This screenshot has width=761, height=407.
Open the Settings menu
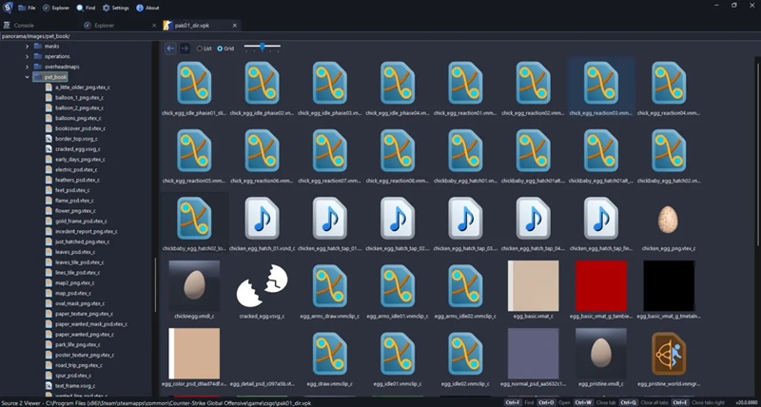[x=116, y=8]
